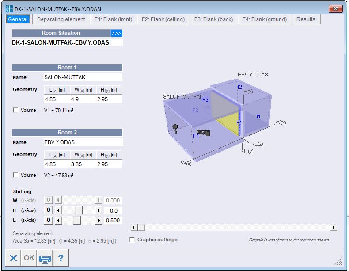Click the F4 flank label in the graphic
This screenshot has height=271, width=349.
coord(196,136)
